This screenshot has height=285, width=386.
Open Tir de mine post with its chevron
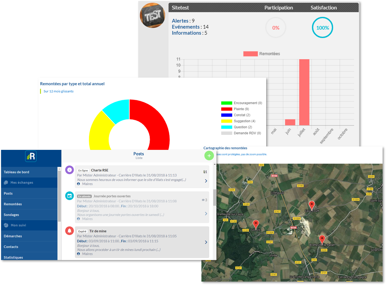click(x=206, y=242)
